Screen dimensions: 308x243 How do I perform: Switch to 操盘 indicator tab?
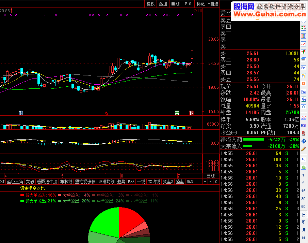[180, 182]
